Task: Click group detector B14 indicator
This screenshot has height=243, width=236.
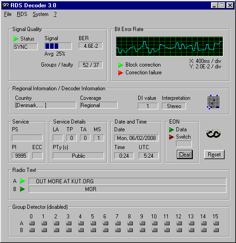Action: pyautogui.click(x=204, y=230)
